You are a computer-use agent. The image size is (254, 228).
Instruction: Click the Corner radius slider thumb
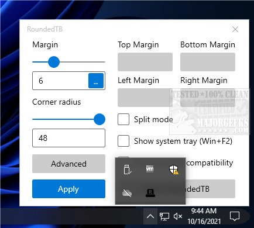click(99, 119)
